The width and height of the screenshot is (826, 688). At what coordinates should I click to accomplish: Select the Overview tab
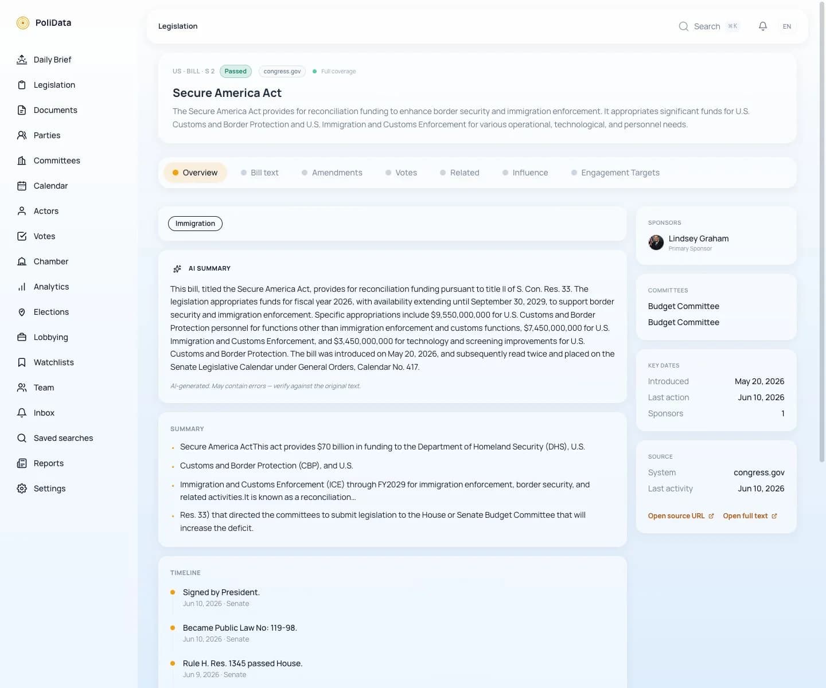point(195,173)
